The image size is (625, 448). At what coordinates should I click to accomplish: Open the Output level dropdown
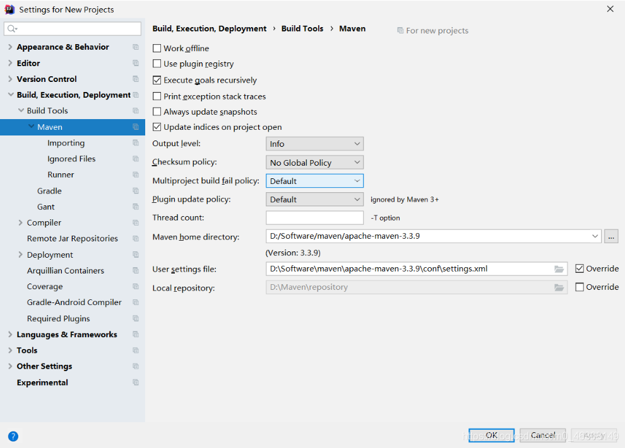pos(314,144)
